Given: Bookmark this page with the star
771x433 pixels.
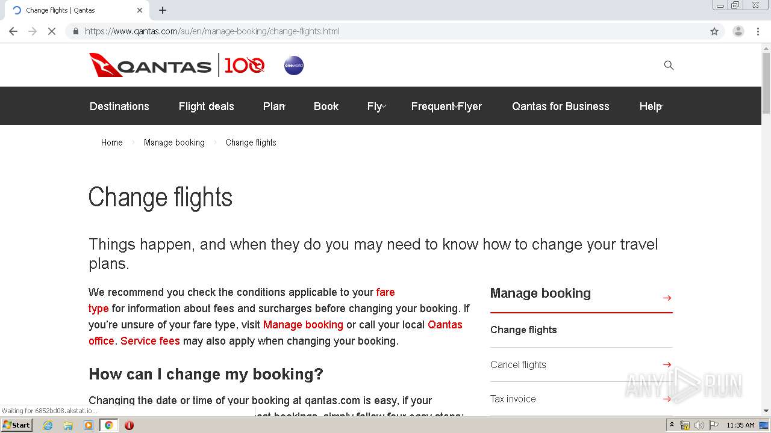Looking at the screenshot, I should (x=714, y=31).
